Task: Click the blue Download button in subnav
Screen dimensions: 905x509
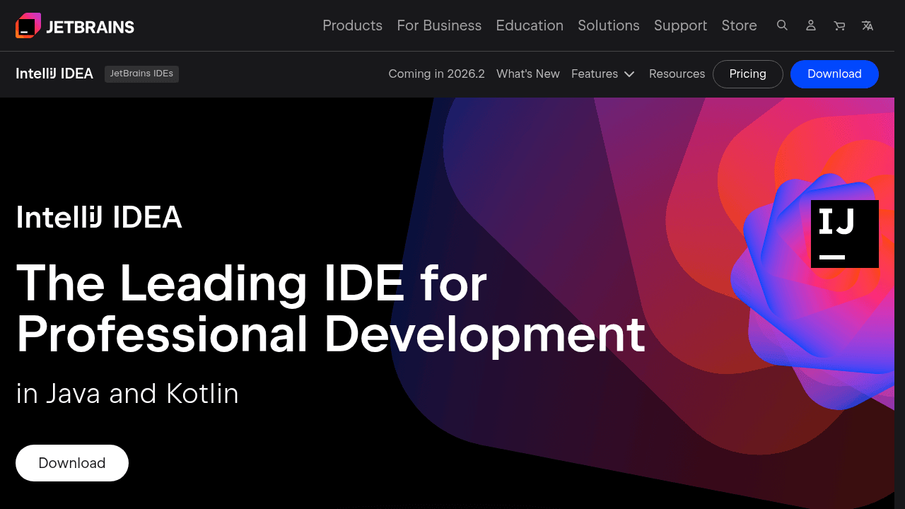Action: 834,74
